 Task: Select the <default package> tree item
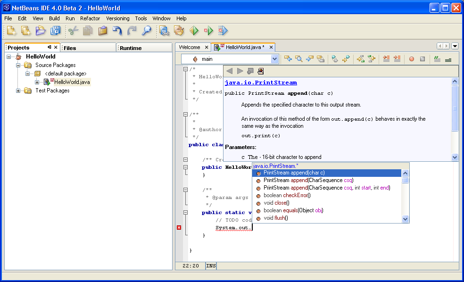66,74
